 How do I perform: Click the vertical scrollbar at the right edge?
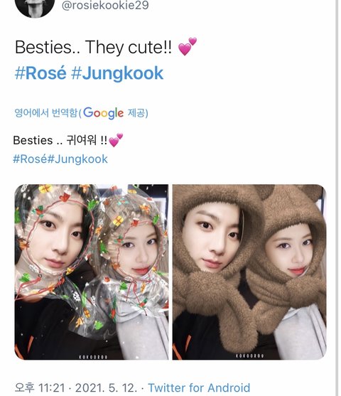tap(337, 198)
